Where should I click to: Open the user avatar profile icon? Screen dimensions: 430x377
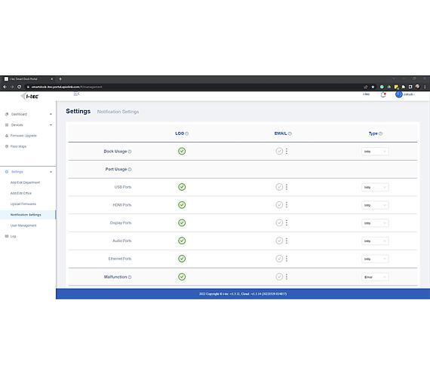point(399,94)
